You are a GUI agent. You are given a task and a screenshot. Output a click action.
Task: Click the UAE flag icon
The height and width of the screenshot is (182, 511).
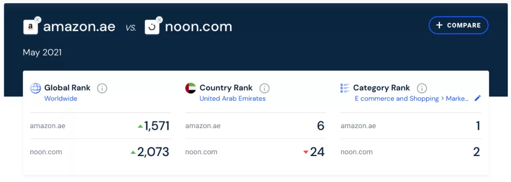coord(191,88)
